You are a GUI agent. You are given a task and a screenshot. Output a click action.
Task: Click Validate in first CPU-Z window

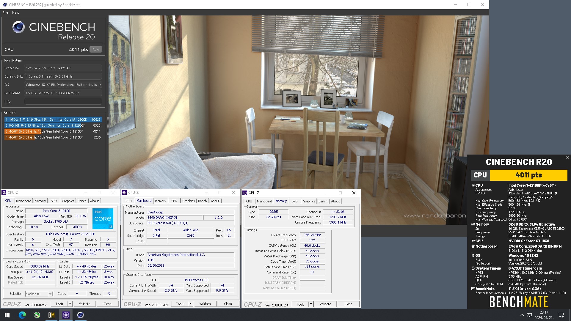[84, 304]
